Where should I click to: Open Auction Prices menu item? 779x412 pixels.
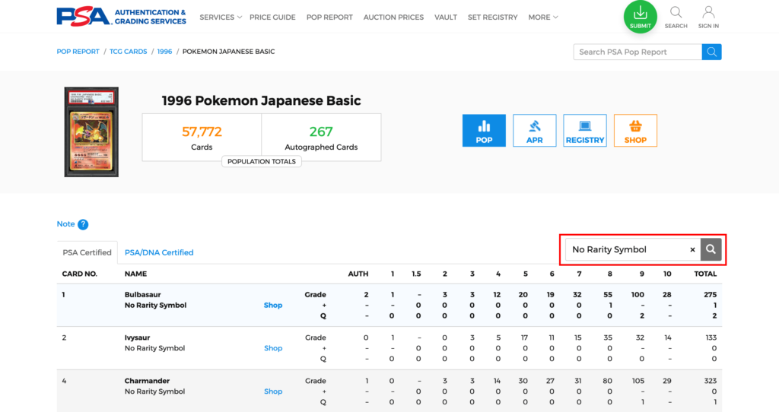[x=393, y=17]
